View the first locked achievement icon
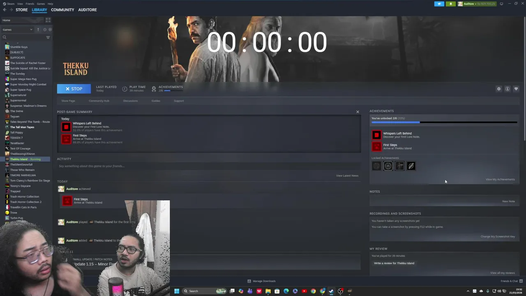Viewport: 526px width, 296px height. [x=376, y=166]
